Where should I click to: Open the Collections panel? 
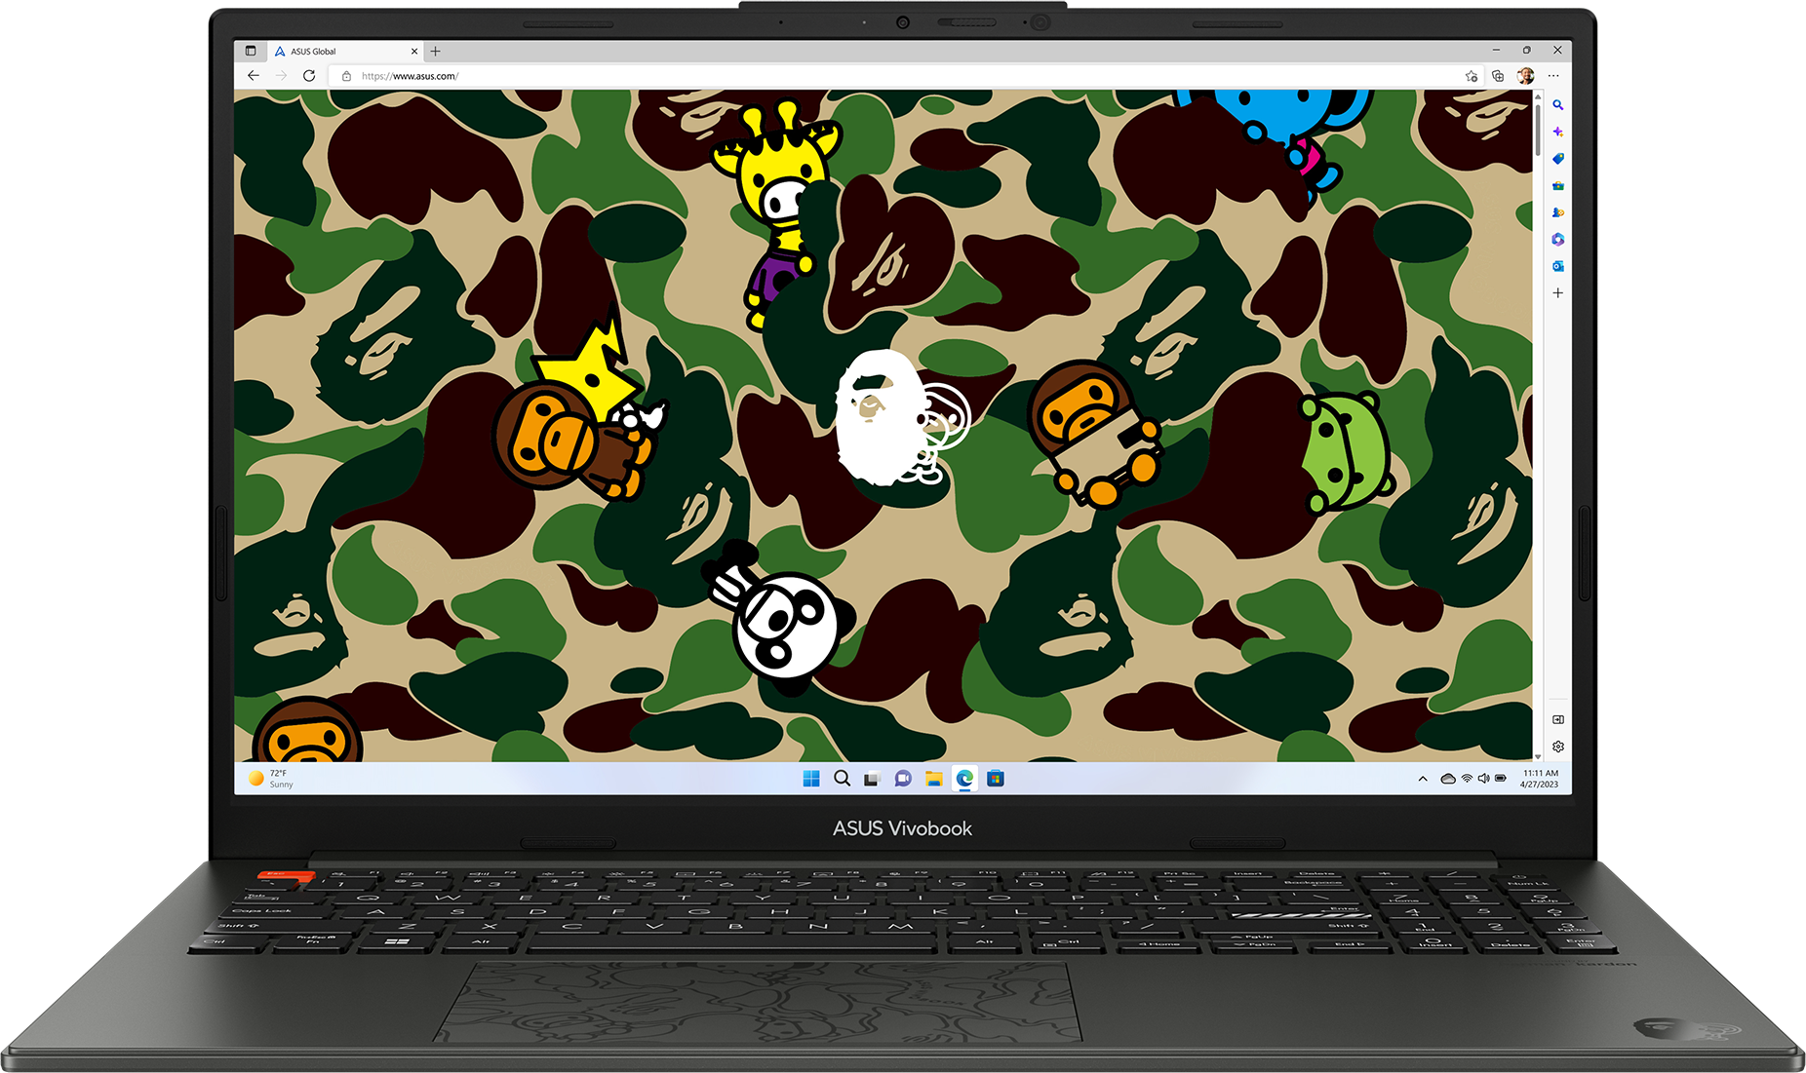[x=1498, y=76]
